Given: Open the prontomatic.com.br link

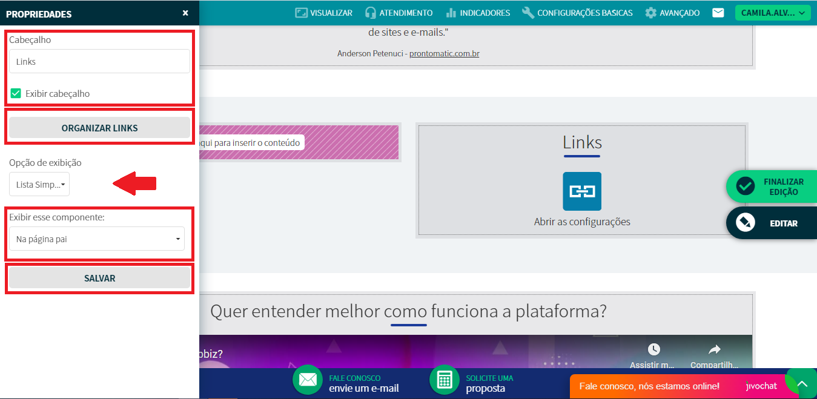Looking at the screenshot, I should point(444,53).
